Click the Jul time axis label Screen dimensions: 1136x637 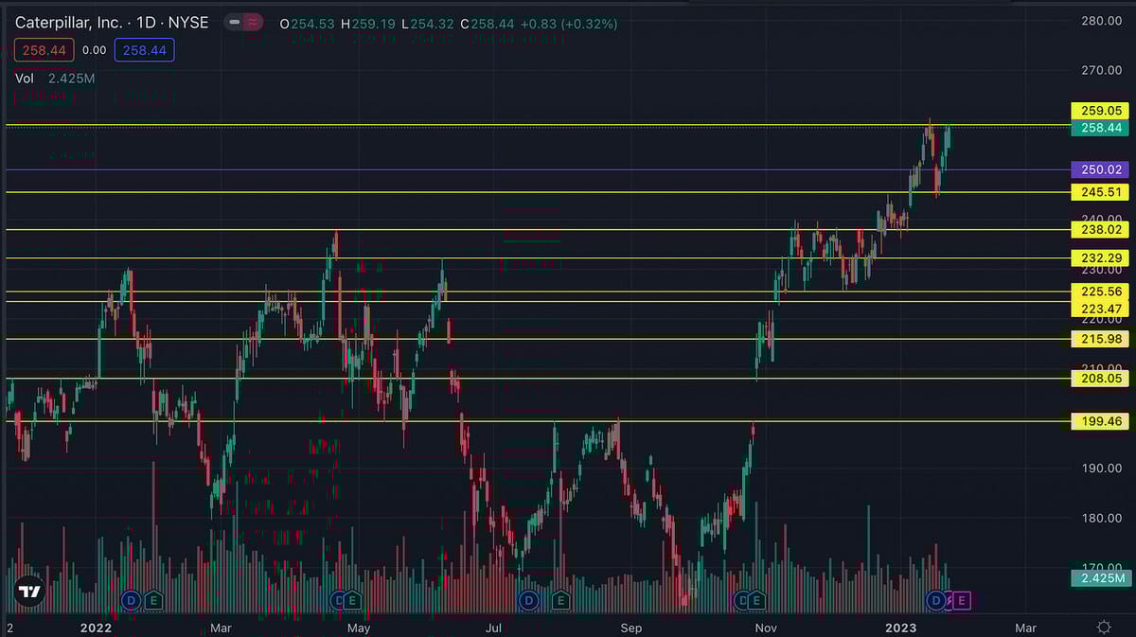click(x=495, y=628)
